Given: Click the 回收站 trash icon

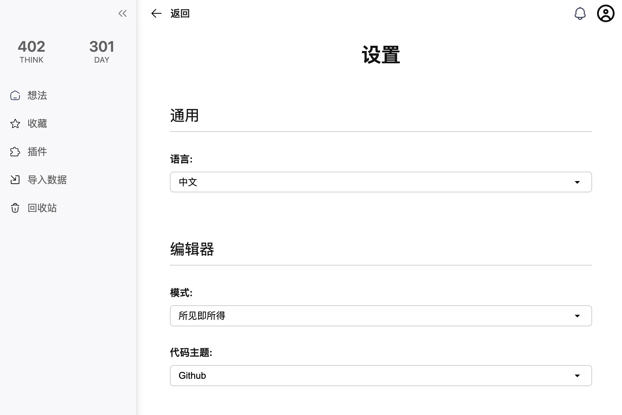Looking at the screenshot, I should tap(15, 208).
